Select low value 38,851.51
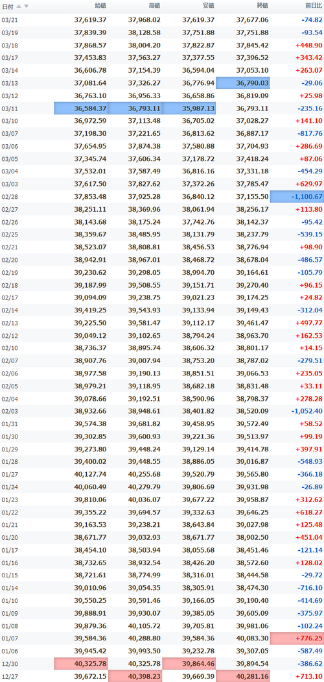Viewport: 324px width, 682px height. (x=198, y=373)
